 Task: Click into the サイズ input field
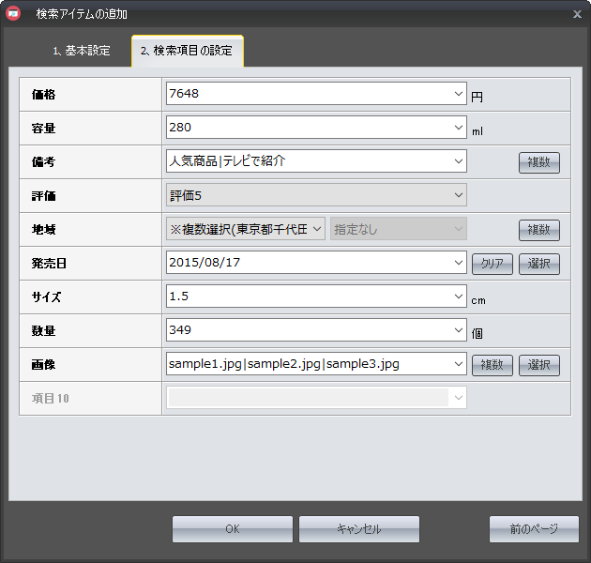point(308,297)
